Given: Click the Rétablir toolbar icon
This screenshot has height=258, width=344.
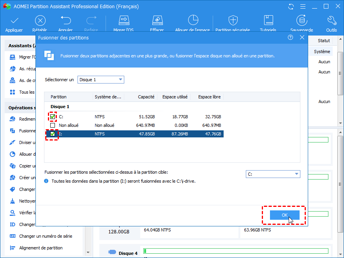Looking at the screenshot, I should click(40, 21).
